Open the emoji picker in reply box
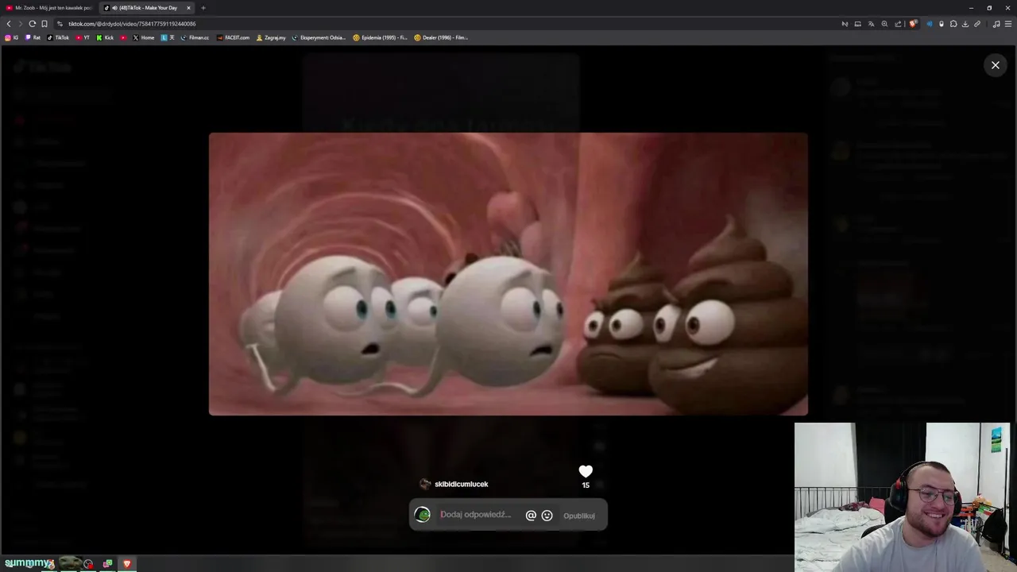This screenshot has height=572, width=1017. click(547, 516)
